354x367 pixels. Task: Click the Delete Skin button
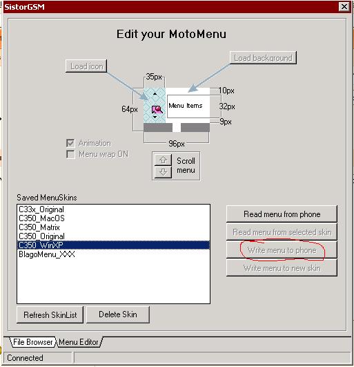pyautogui.click(x=118, y=314)
